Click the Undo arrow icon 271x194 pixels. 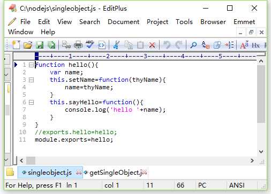167,45
